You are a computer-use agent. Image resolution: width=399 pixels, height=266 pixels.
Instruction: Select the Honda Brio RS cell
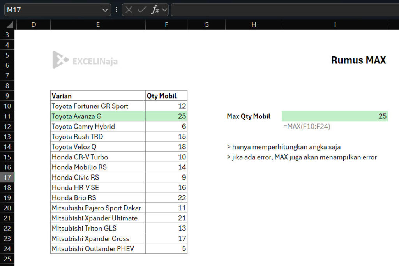[x=98, y=197]
